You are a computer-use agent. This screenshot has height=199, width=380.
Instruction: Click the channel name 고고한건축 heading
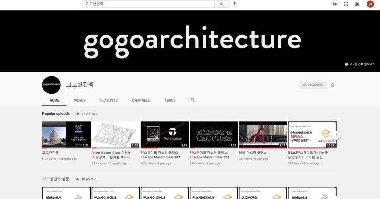coord(80,84)
